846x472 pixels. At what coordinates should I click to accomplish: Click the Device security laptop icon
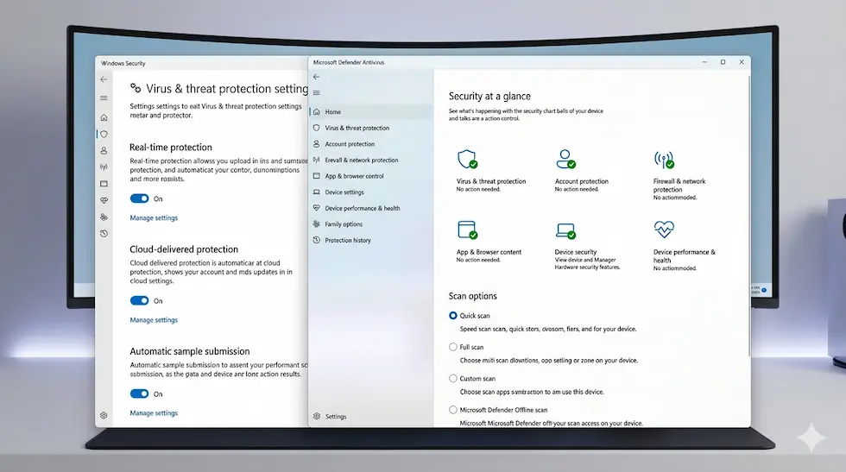[565, 230]
